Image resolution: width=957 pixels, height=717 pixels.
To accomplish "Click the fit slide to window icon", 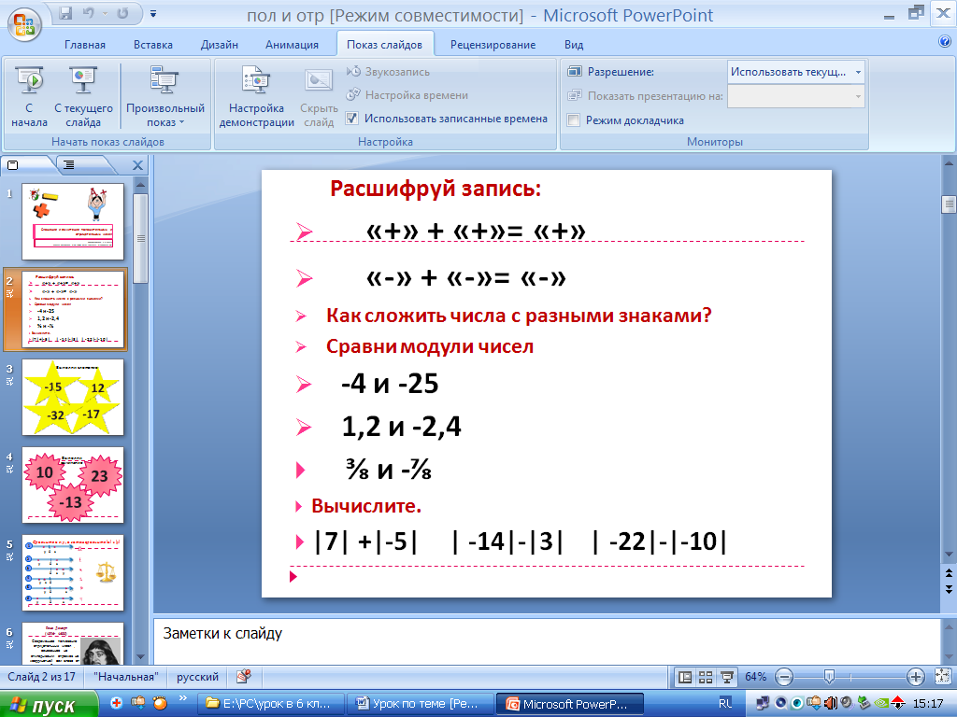I will click(x=942, y=677).
